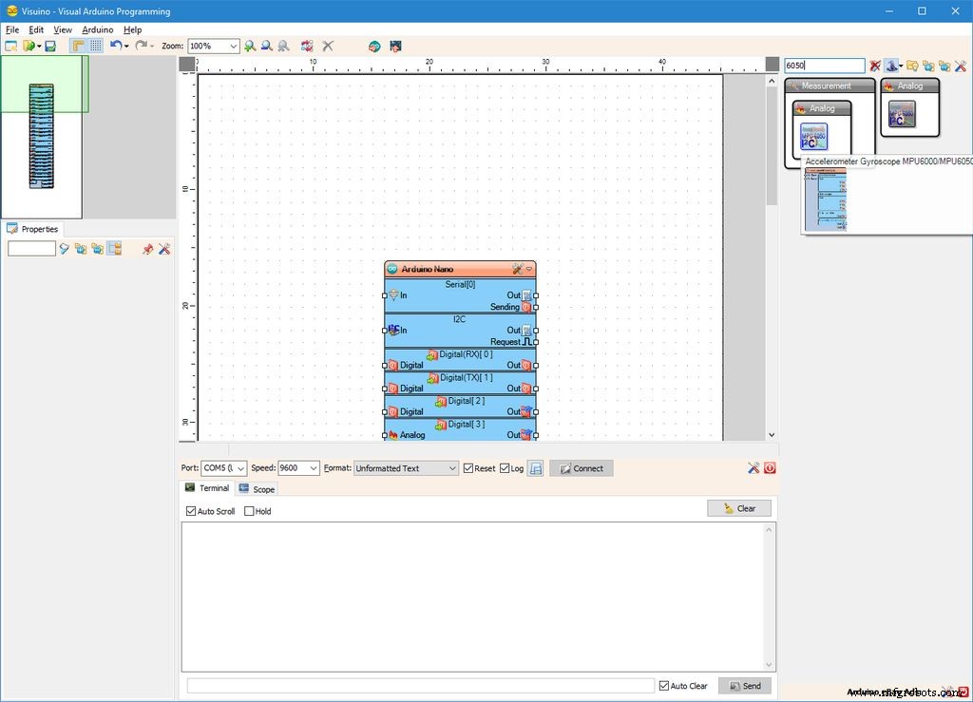Disable the Auto Scroll checkbox
This screenshot has width=973, height=702.
[192, 510]
